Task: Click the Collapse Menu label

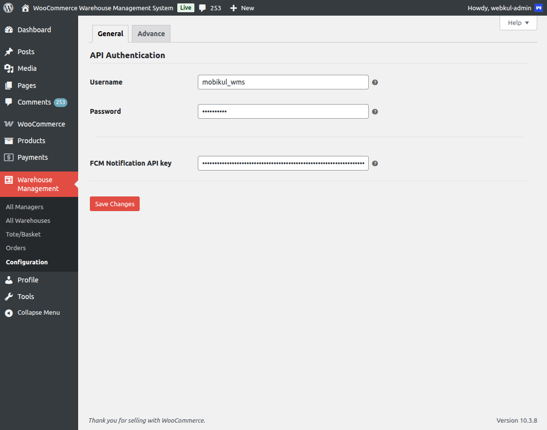Action: (39, 313)
